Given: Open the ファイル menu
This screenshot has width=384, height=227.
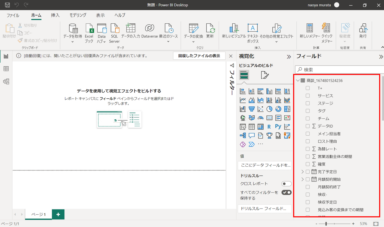Looking at the screenshot, I should click(x=13, y=15).
